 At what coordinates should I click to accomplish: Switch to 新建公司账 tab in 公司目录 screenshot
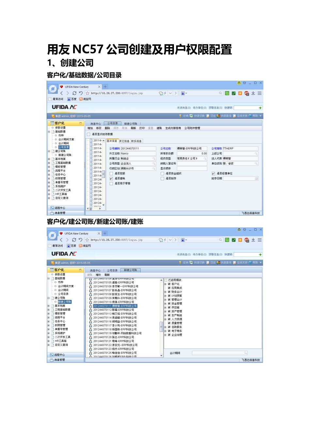[x=131, y=124]
